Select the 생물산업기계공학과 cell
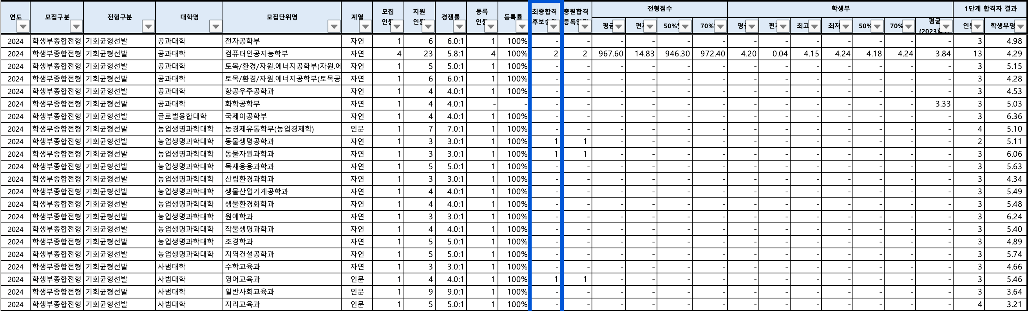The image size is (1028, 311). coord(282,192)
